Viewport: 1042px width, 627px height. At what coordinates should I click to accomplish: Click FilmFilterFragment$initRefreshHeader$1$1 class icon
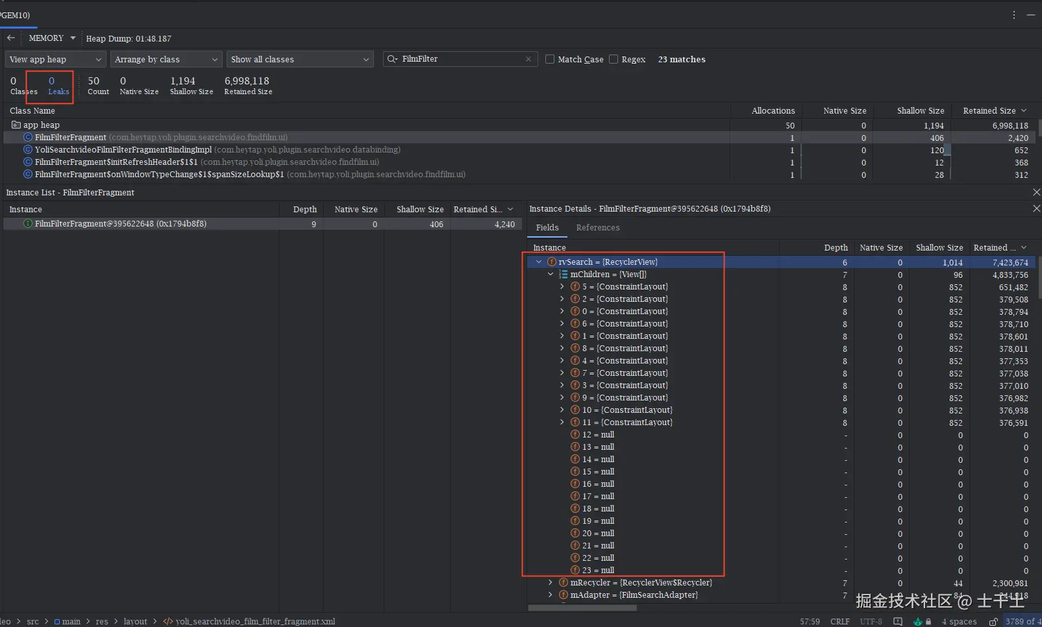click(x=28, y=162)
